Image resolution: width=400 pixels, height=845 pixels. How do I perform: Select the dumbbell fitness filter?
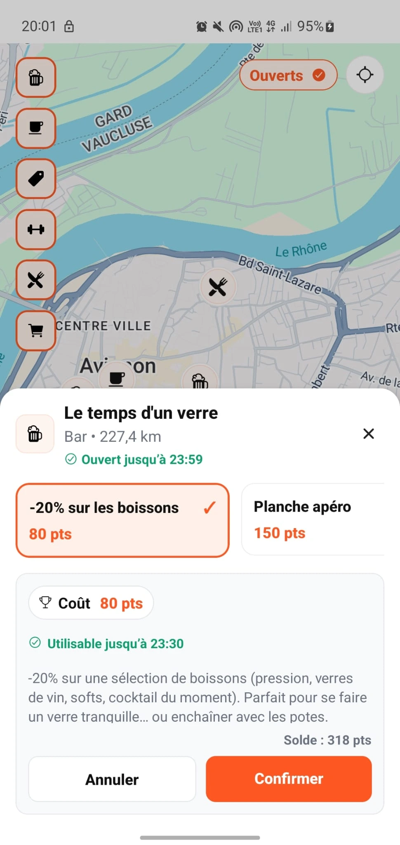35,230
